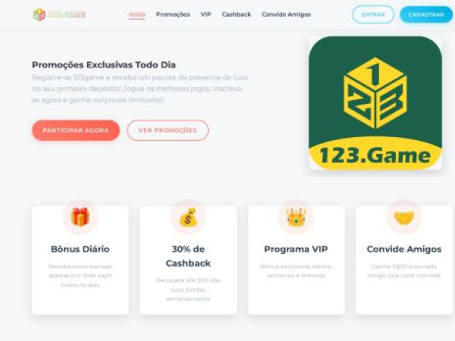455x341 pixels.
Task: Click the gift box Bônus Diário icon
Action: click(80, 217)
